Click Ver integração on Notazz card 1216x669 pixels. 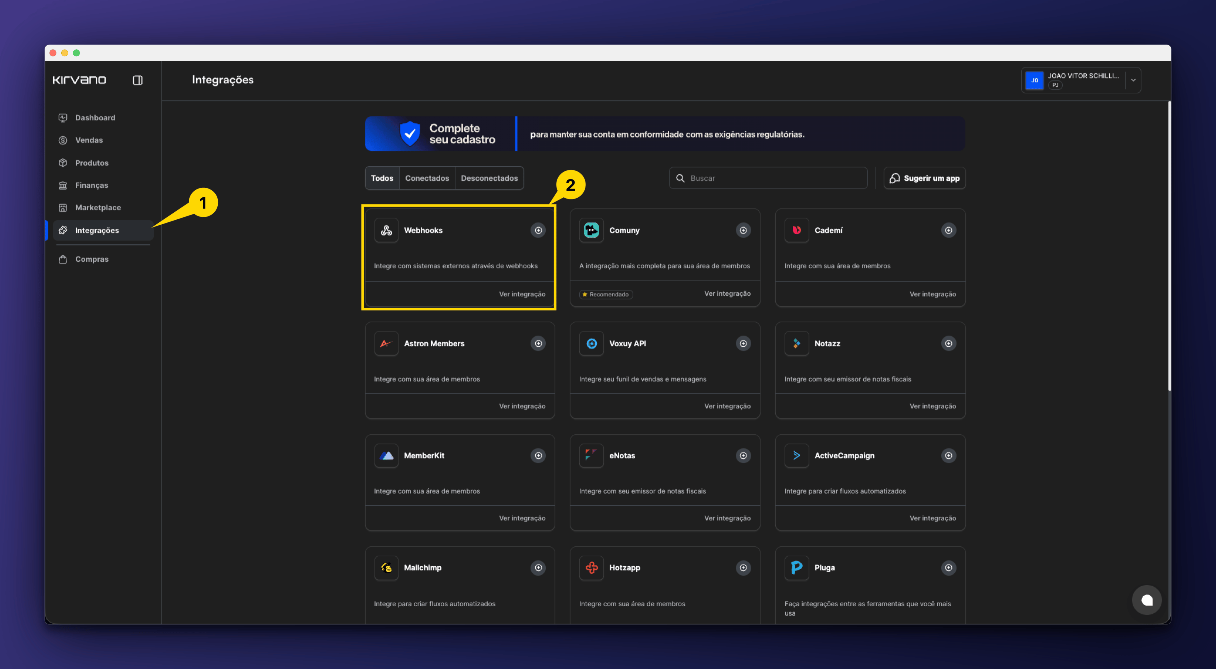click(x=932, y=406)
